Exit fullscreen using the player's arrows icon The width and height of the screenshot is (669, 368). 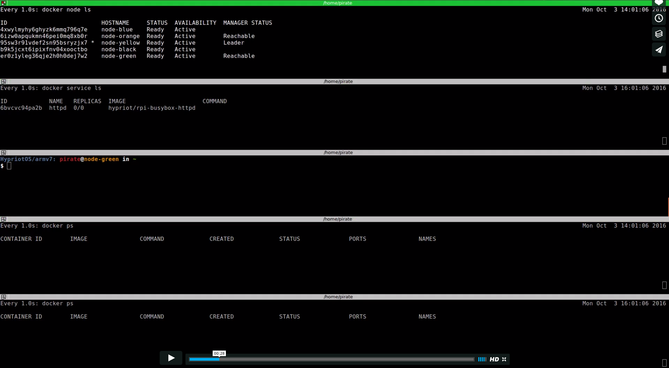(504, 359)
